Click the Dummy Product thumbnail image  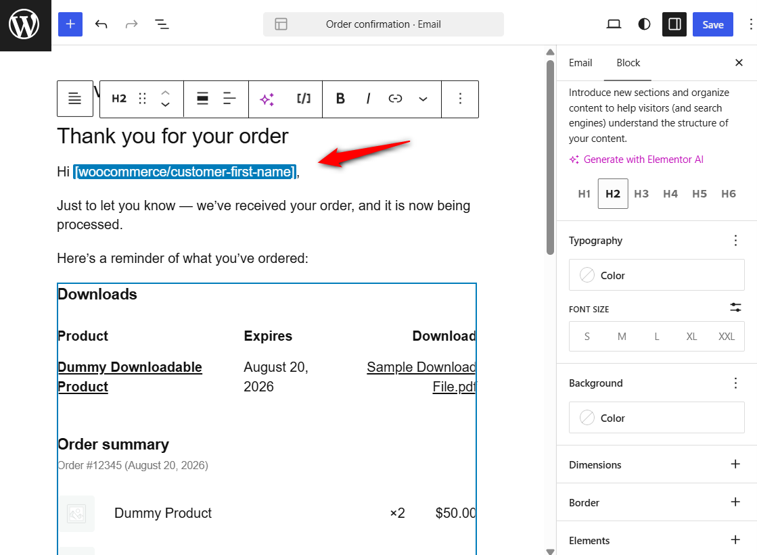pos(76,514)
